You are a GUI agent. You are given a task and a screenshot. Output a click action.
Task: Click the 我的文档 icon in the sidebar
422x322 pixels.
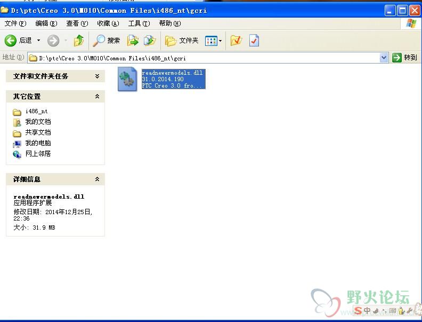pyautogui.click(x=17, y=123)
